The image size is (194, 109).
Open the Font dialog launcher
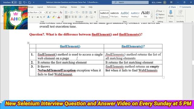pos(62,21)
